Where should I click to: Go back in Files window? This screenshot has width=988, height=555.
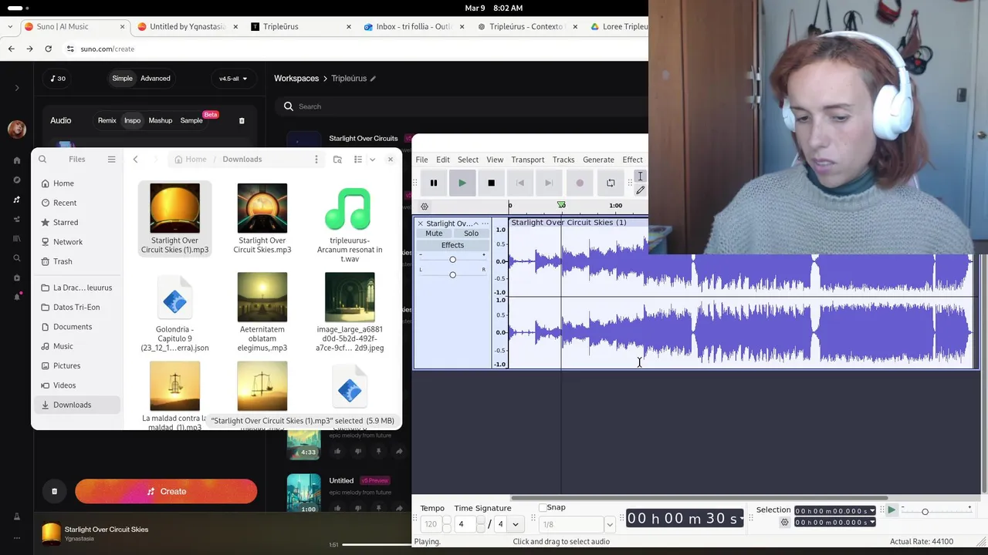(135, 159)
